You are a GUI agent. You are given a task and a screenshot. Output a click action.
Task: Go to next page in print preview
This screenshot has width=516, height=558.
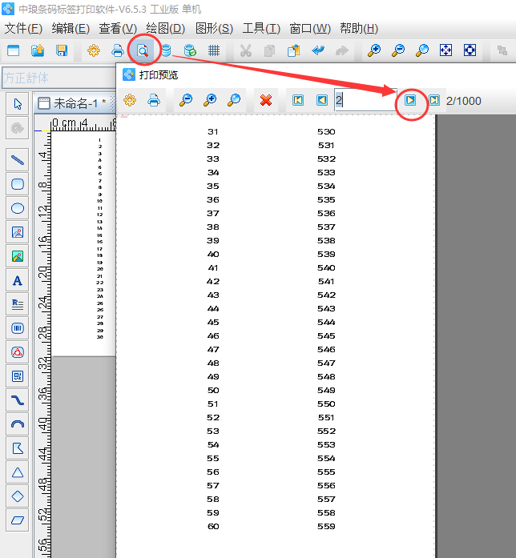[x=410, y=100]
